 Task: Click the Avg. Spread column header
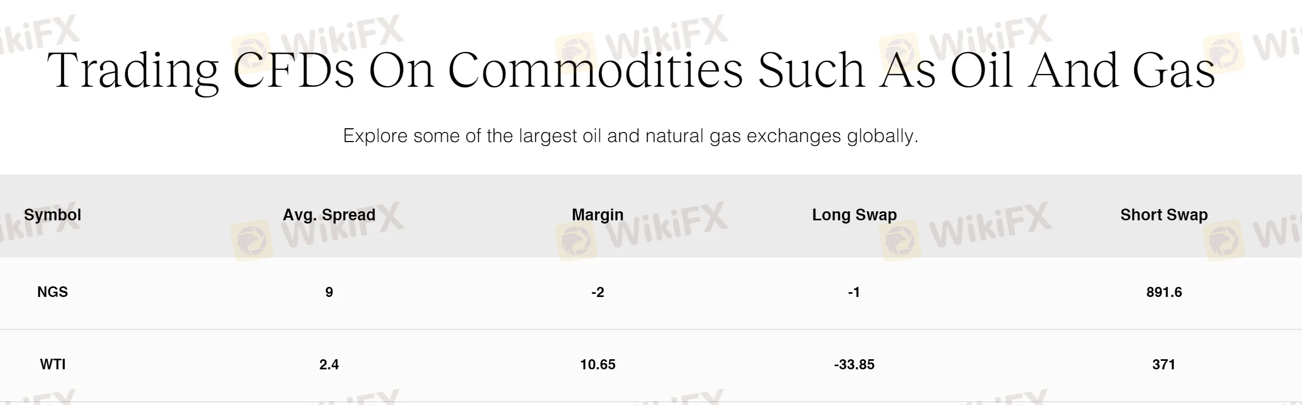[329, 215]
